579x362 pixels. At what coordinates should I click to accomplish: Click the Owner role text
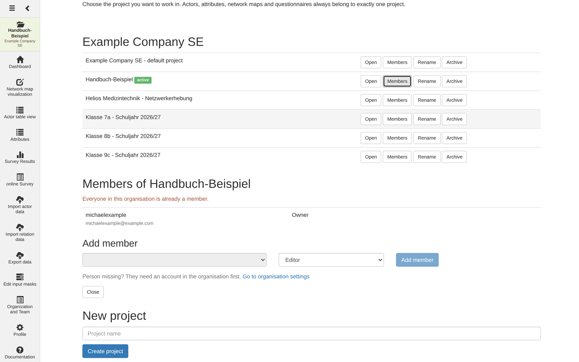(300, 215)
